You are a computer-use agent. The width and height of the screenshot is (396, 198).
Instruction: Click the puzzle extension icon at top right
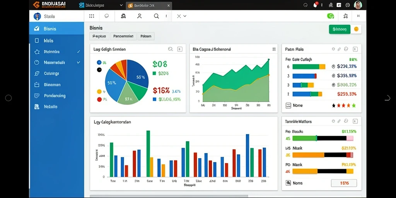(x=345, y=16)
